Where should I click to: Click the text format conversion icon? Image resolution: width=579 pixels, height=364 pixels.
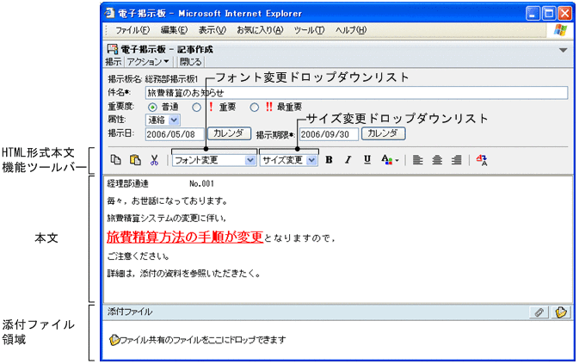[482, 160]
